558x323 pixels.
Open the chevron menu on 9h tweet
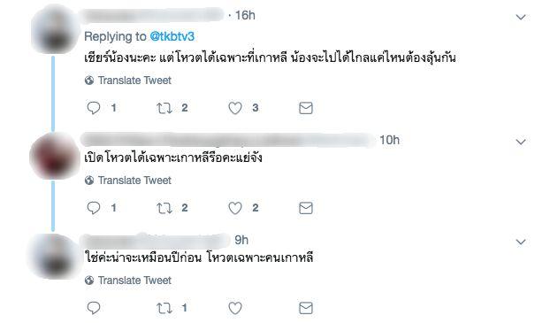pyautogui.click(x=521, y=242)
